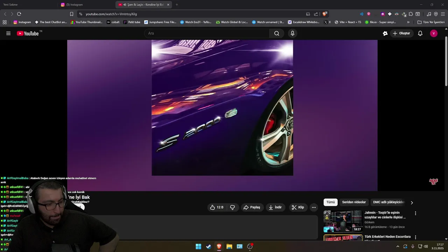Download the video with İndir button

tap(275, 207)
